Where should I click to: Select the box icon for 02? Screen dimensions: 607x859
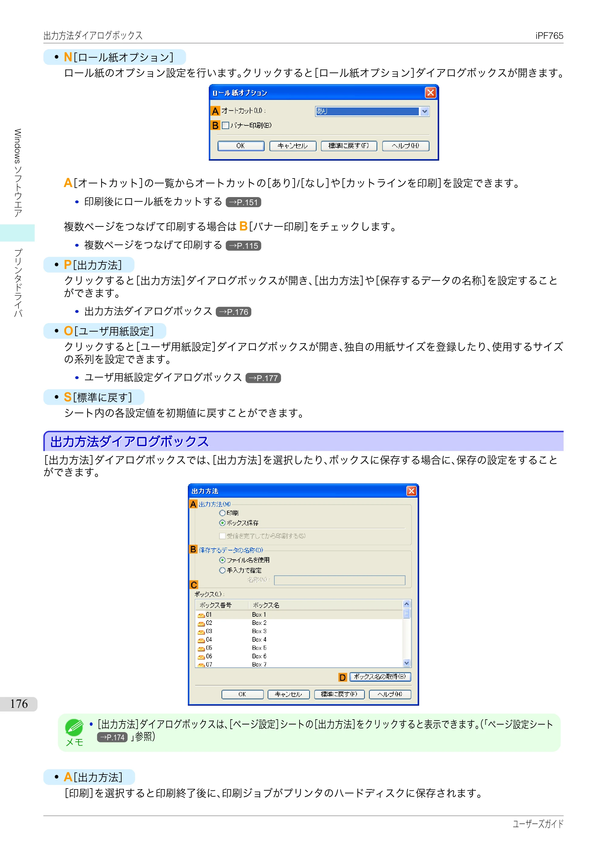pos(201,623)
